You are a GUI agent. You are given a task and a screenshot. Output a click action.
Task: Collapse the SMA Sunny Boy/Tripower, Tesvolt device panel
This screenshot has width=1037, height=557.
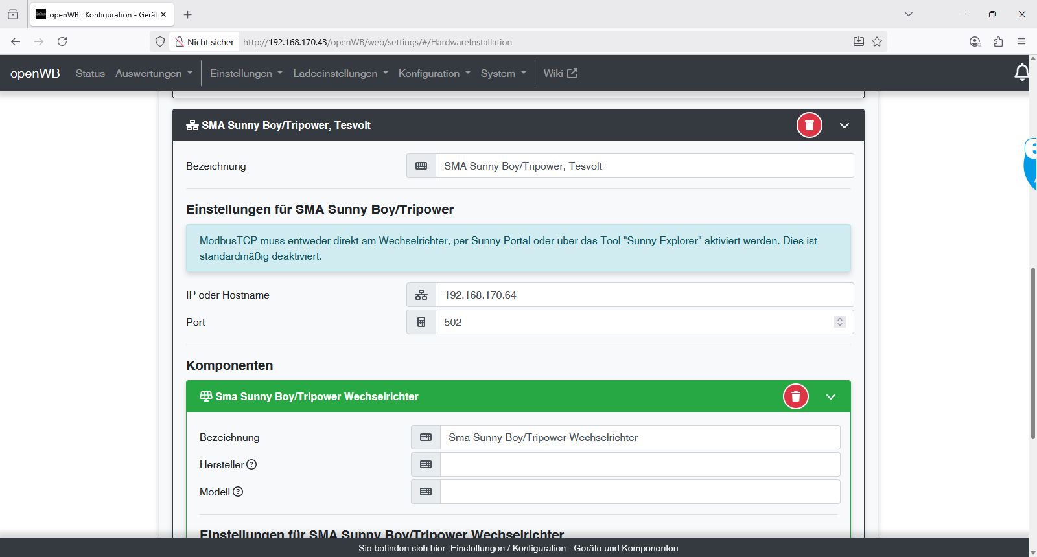tap(844, 126)
